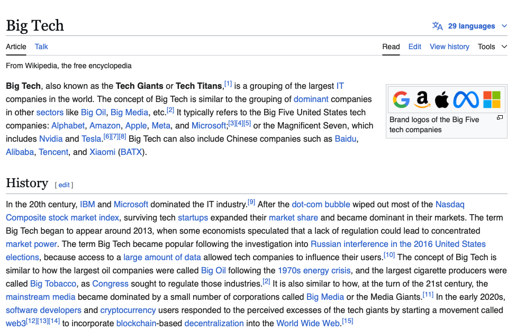Jump to citation reference [15]

[x=348, y=320]
